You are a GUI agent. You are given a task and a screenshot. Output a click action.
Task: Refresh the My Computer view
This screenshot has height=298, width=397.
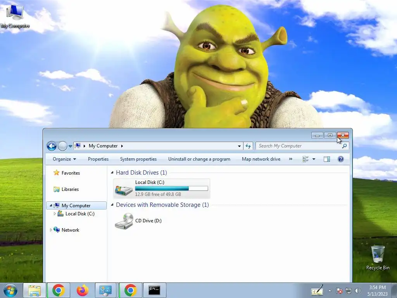pos(248,146)
